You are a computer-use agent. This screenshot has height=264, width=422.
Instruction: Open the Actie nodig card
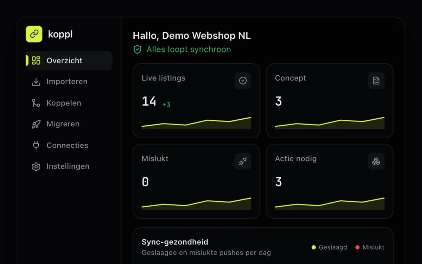(x=330, y=181)
